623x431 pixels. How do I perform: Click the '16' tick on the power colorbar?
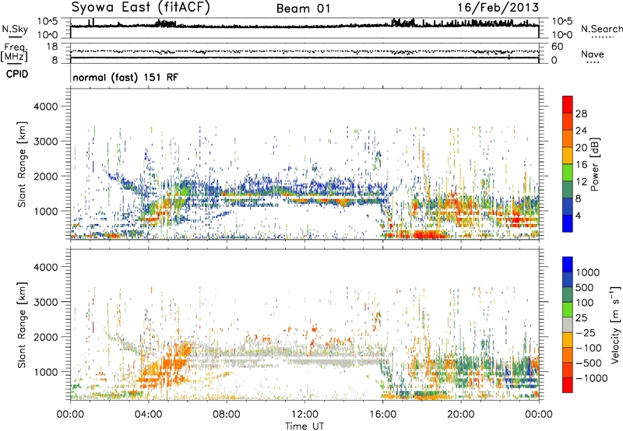point(581,165)
